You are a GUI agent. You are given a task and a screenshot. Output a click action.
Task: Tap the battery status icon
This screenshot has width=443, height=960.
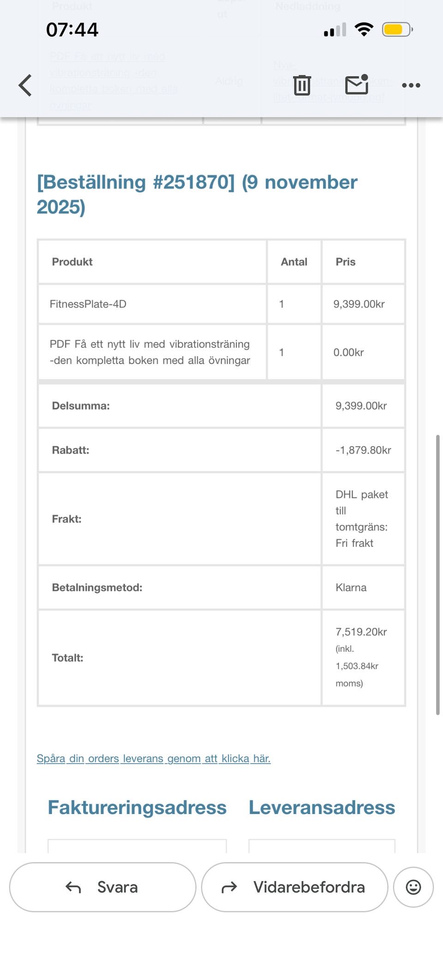[397, 30]
